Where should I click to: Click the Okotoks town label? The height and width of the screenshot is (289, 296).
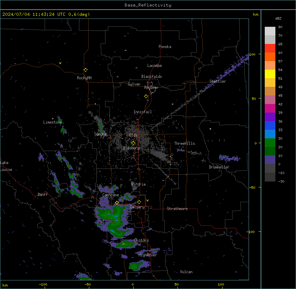point(141,240)
